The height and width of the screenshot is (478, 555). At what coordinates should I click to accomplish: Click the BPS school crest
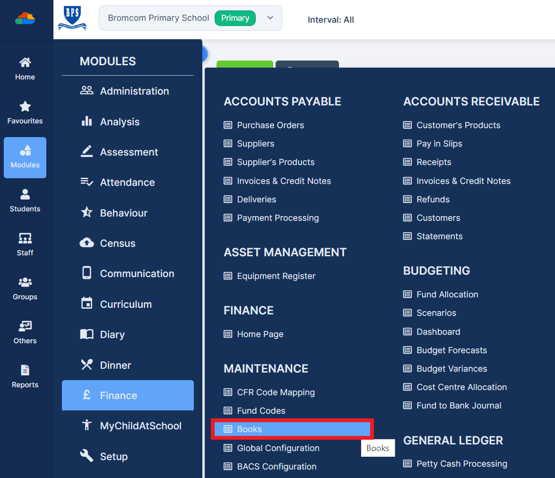click(x=72, y=17)
